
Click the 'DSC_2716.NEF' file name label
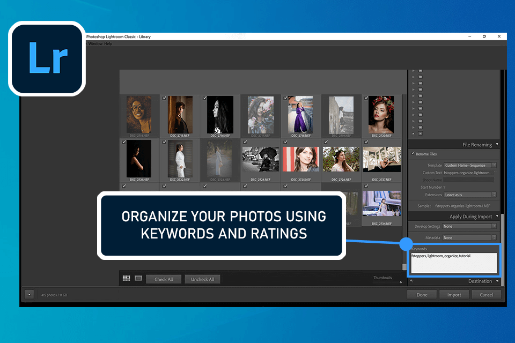(220, 136)
